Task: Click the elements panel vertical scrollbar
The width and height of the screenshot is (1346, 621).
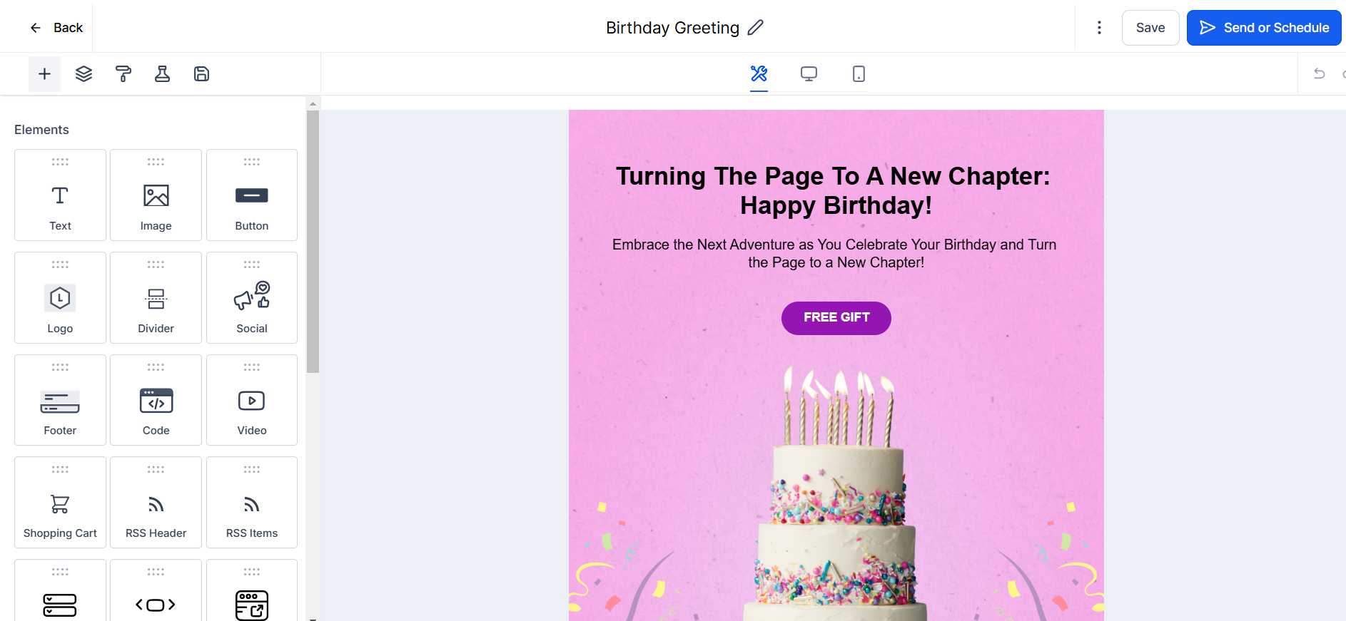Action: click(313, 242)
